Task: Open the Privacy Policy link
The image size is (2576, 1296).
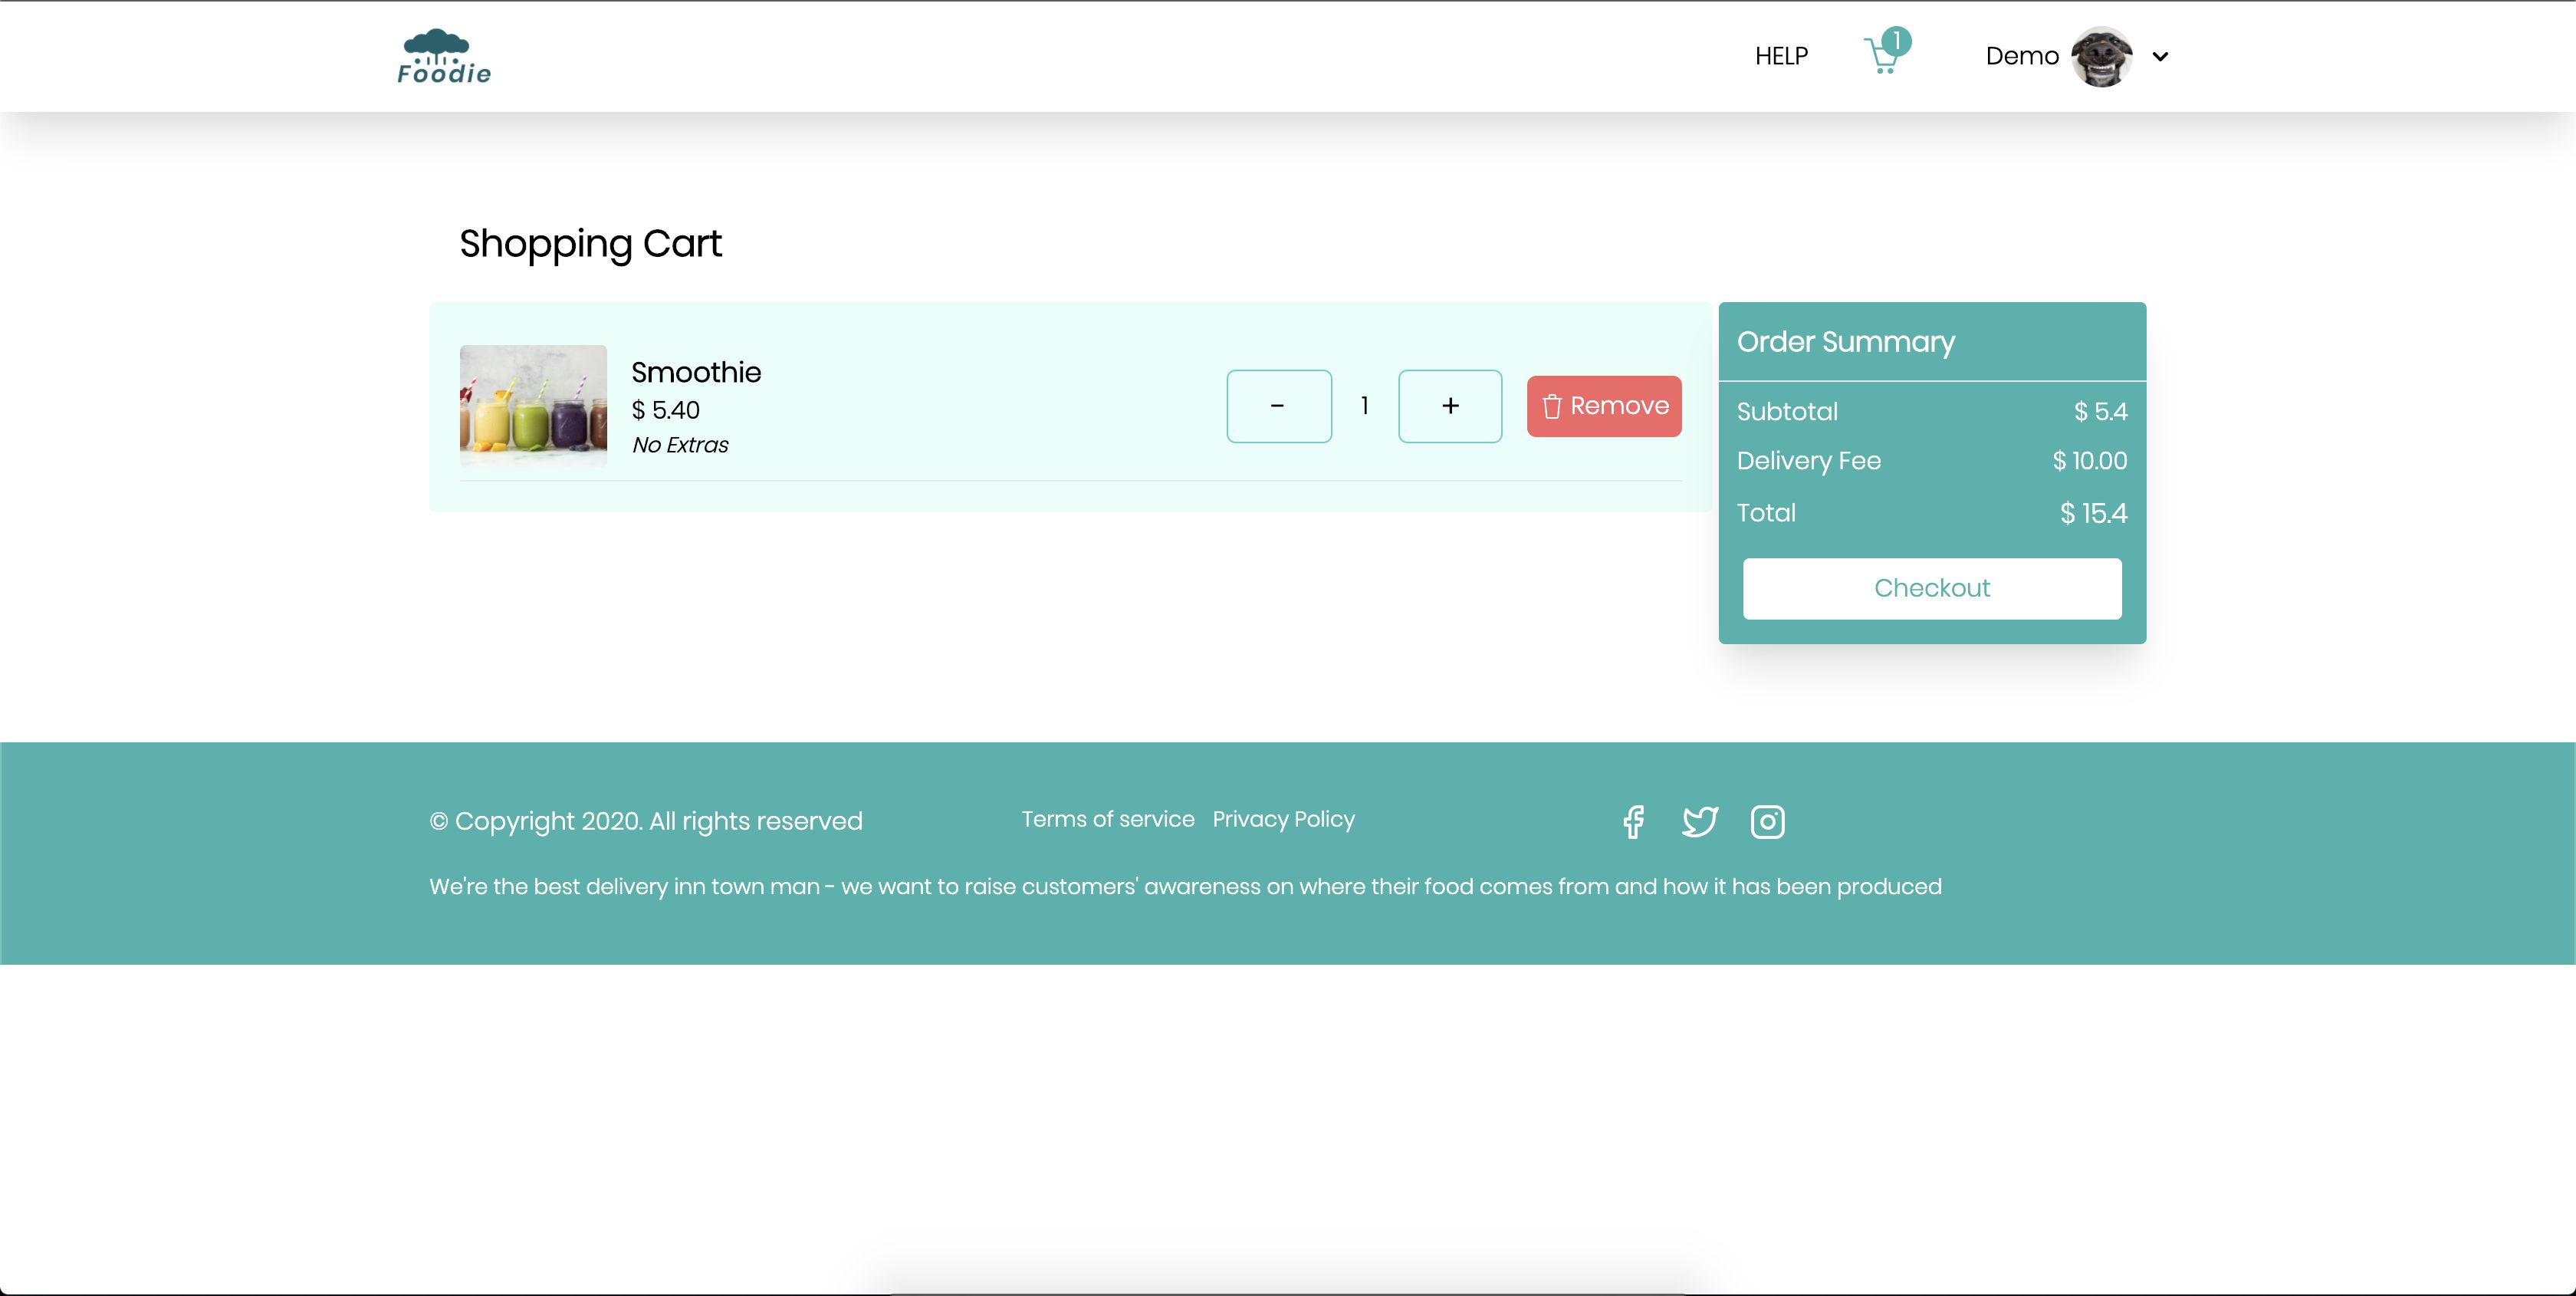Action: (1284, 819)
